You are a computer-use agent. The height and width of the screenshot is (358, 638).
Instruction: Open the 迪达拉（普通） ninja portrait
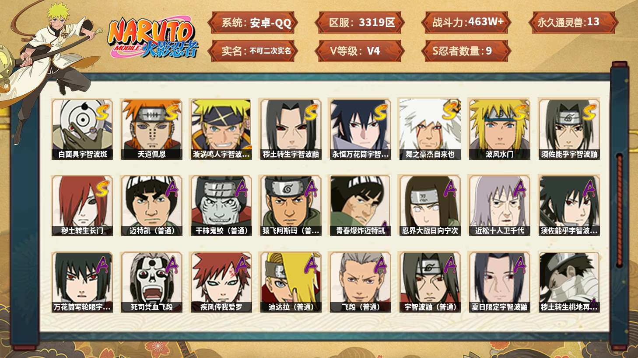[291, 282]
